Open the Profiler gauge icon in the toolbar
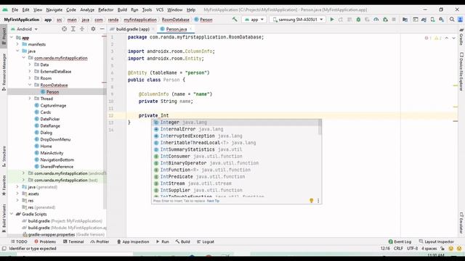Screen dimensions: 465x261 (376, 20)
